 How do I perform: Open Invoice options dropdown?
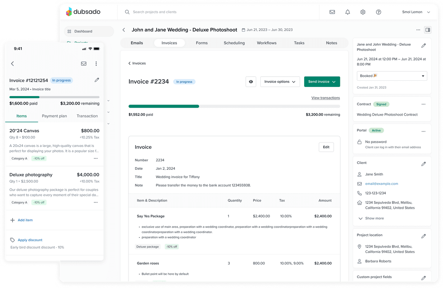(280, 82)
